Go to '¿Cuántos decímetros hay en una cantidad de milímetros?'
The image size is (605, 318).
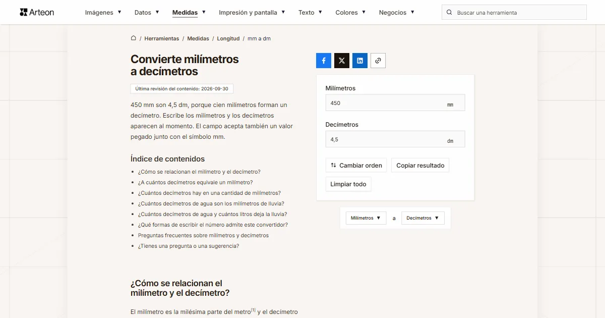coord(209,193)
